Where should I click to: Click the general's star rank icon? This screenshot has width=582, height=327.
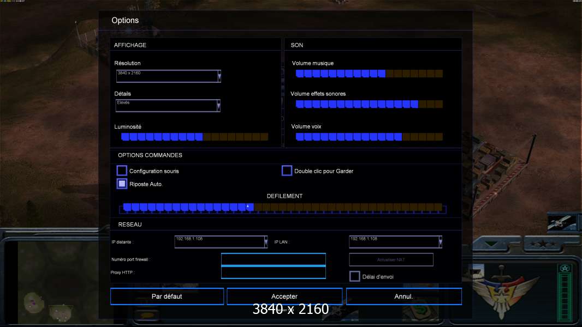543,244
